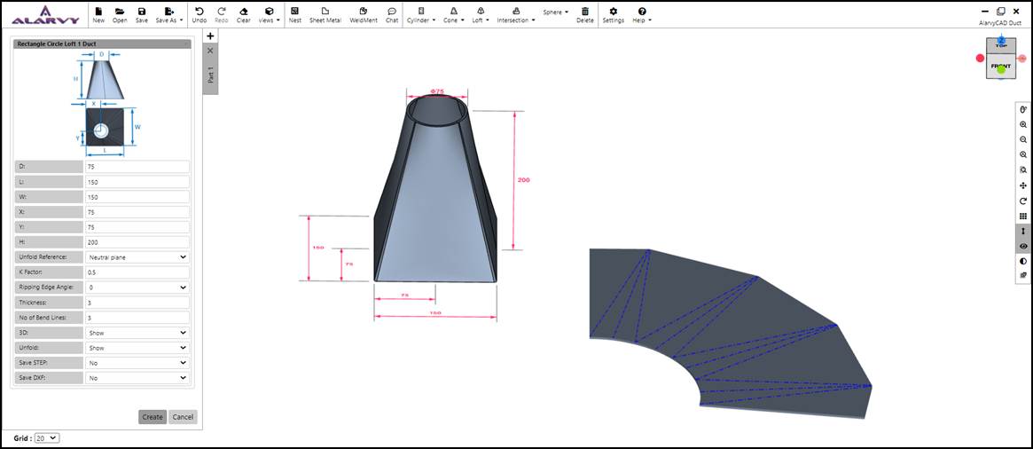
Task: Click the grid display icon
Action: click(x=1023, y=217)
